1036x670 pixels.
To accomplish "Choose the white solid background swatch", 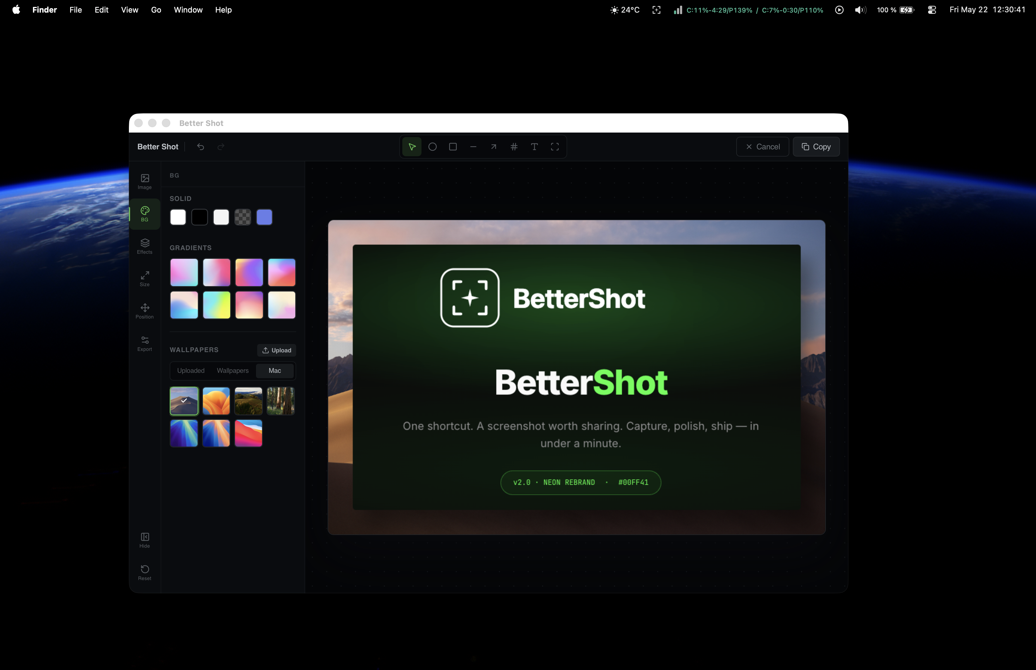I will 178,217.
